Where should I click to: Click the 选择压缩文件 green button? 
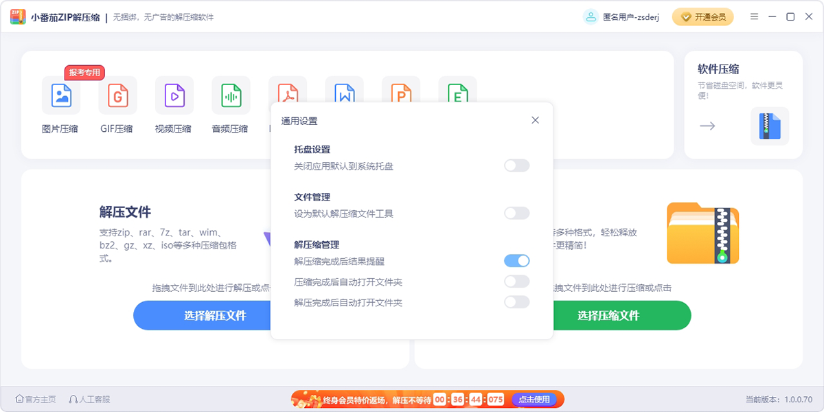[x=608, y=315]
